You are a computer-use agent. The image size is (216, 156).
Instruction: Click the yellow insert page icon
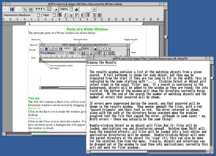94,9
